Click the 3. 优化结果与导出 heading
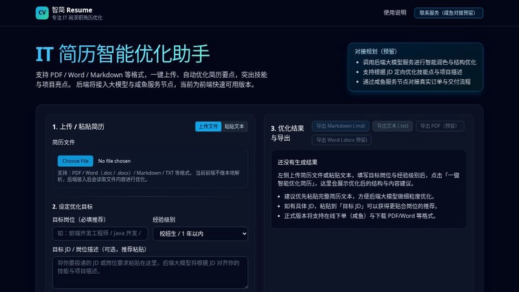The image size is (519, 292). 287,133
